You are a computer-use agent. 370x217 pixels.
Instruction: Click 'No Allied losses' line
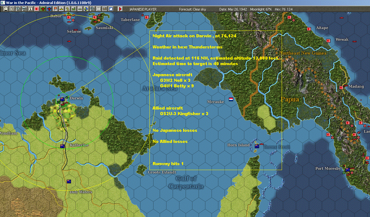coord(170,141)
